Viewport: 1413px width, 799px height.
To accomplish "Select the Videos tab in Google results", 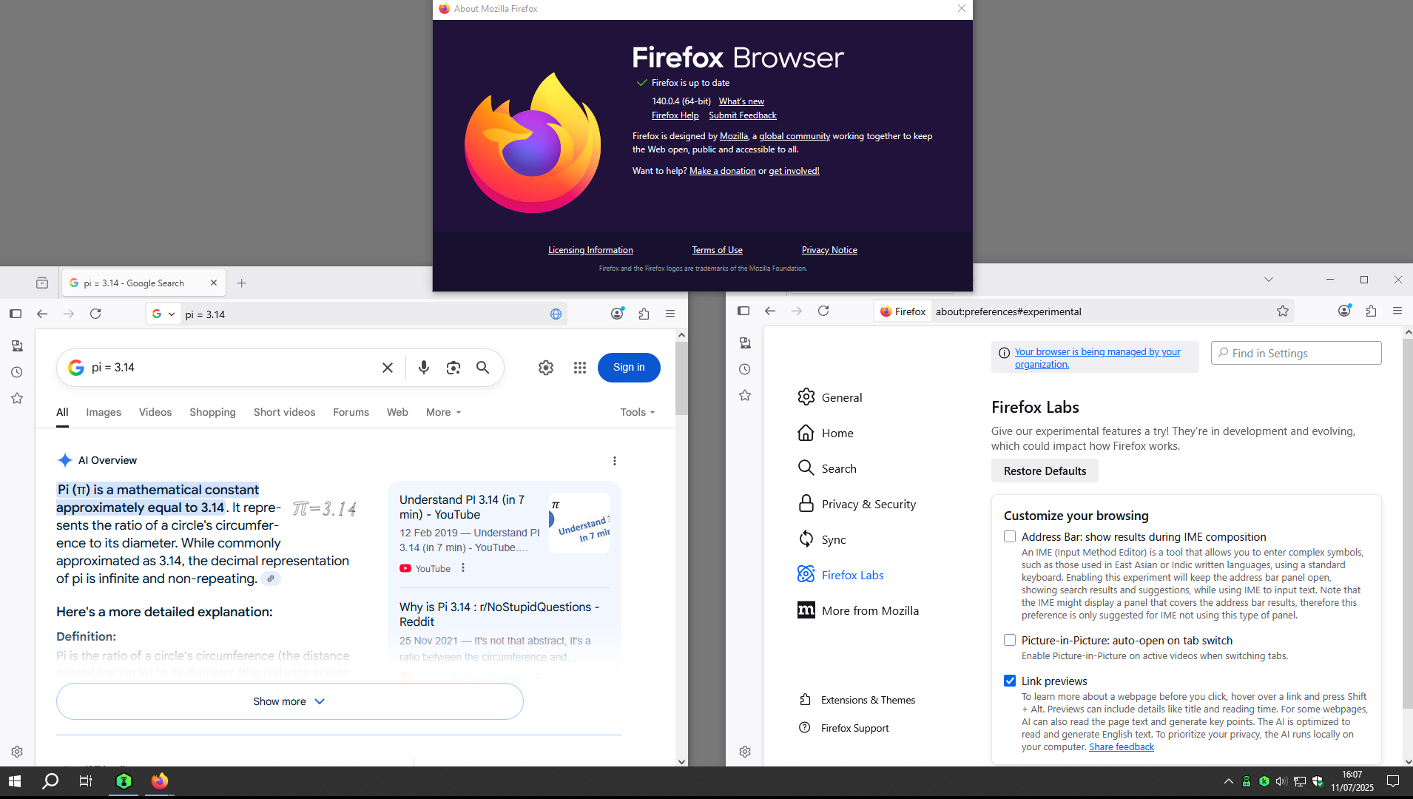I will coord(155,413).
